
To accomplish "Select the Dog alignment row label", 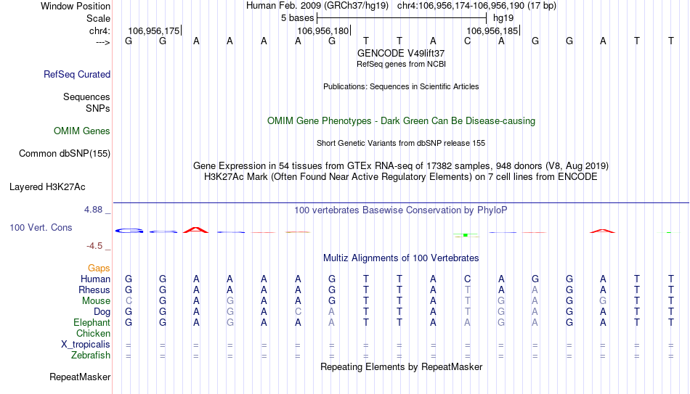I will pos(102,312).
